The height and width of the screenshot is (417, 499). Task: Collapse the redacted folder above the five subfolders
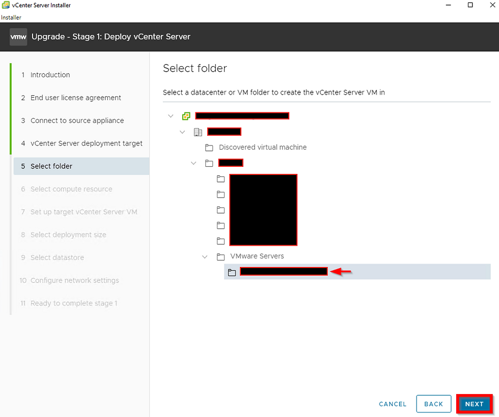click(x=193, y=163)
